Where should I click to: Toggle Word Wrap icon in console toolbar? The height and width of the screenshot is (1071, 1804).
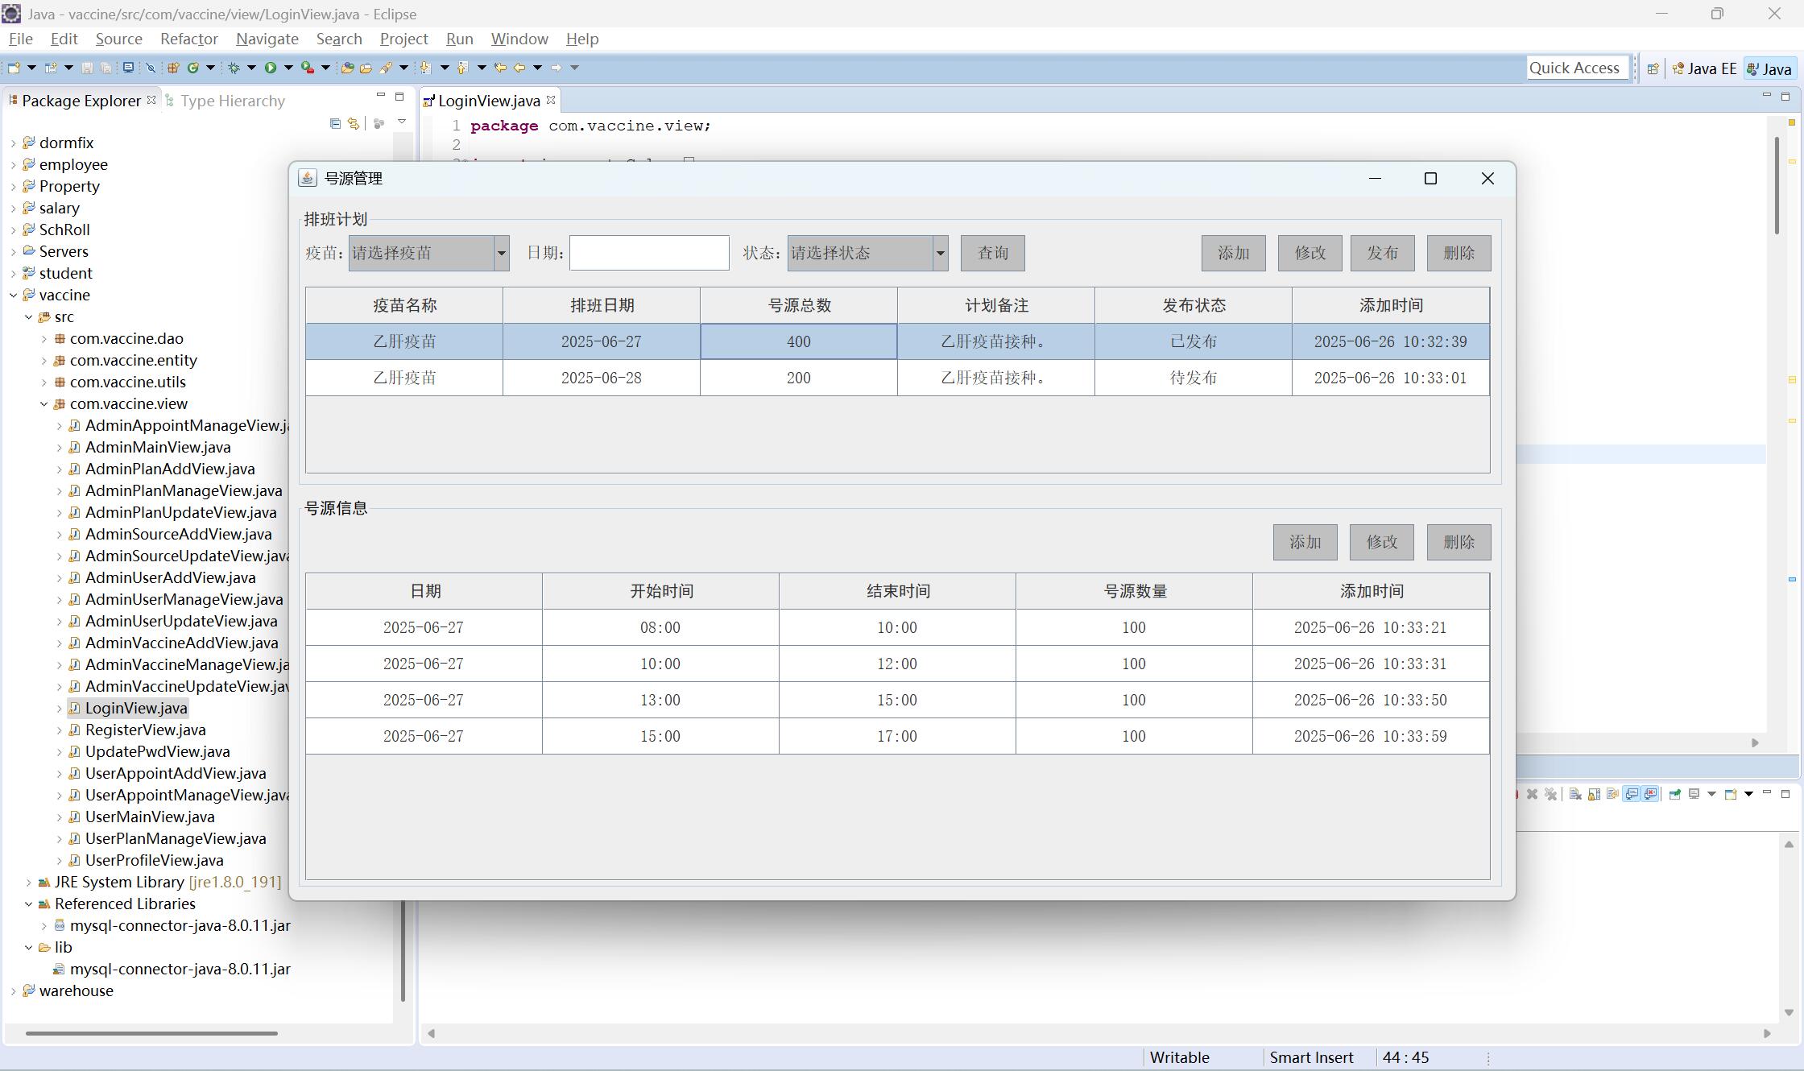point(1612,794)
